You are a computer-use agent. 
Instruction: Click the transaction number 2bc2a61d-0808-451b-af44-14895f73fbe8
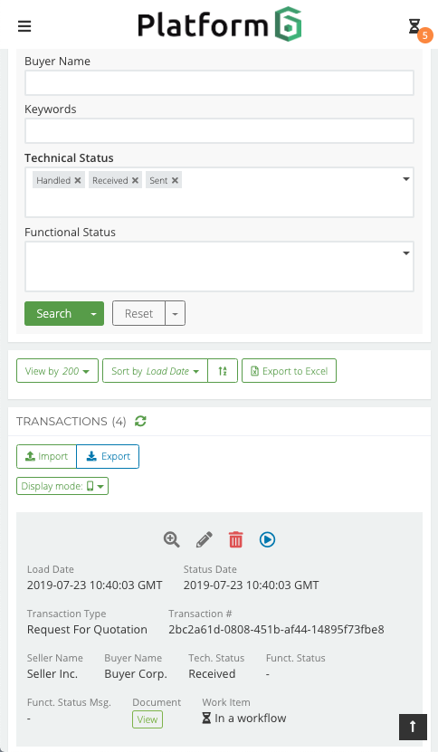(276, 629)
